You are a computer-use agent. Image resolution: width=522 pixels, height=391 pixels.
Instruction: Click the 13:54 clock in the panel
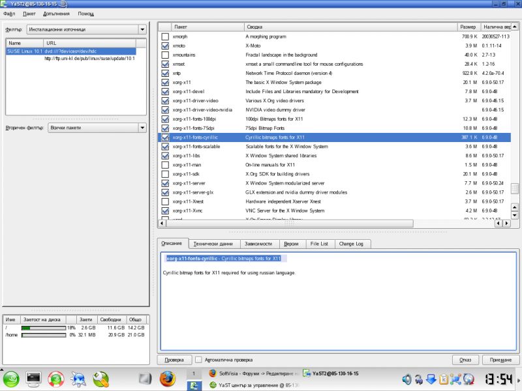point(498,379)
